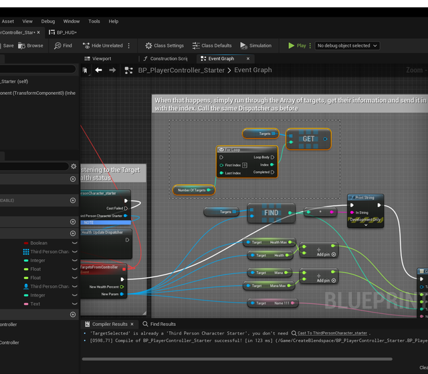Switch to the BP_HUD tab
The image size is (428, 374).
tap(63, 33)
